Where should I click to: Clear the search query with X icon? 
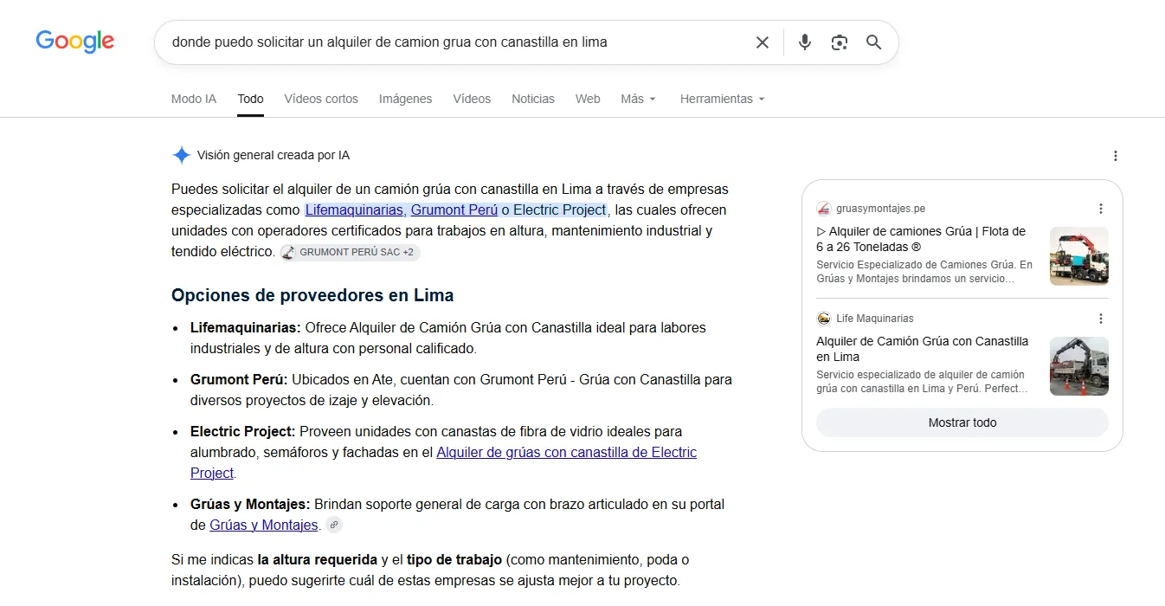click(x=763, y=42)
